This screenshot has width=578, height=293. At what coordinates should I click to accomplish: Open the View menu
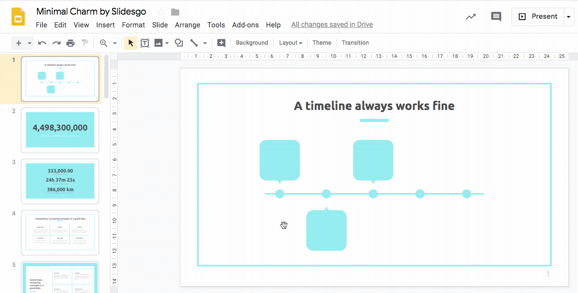(81, 25)
